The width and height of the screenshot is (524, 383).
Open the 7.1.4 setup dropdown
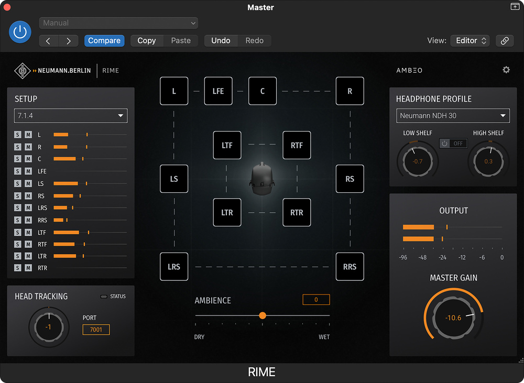pos(71,116)
